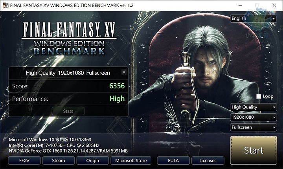Open the Stats button
Screen dimensions: 283x169
pyautogui.click(x=68, y=111)
